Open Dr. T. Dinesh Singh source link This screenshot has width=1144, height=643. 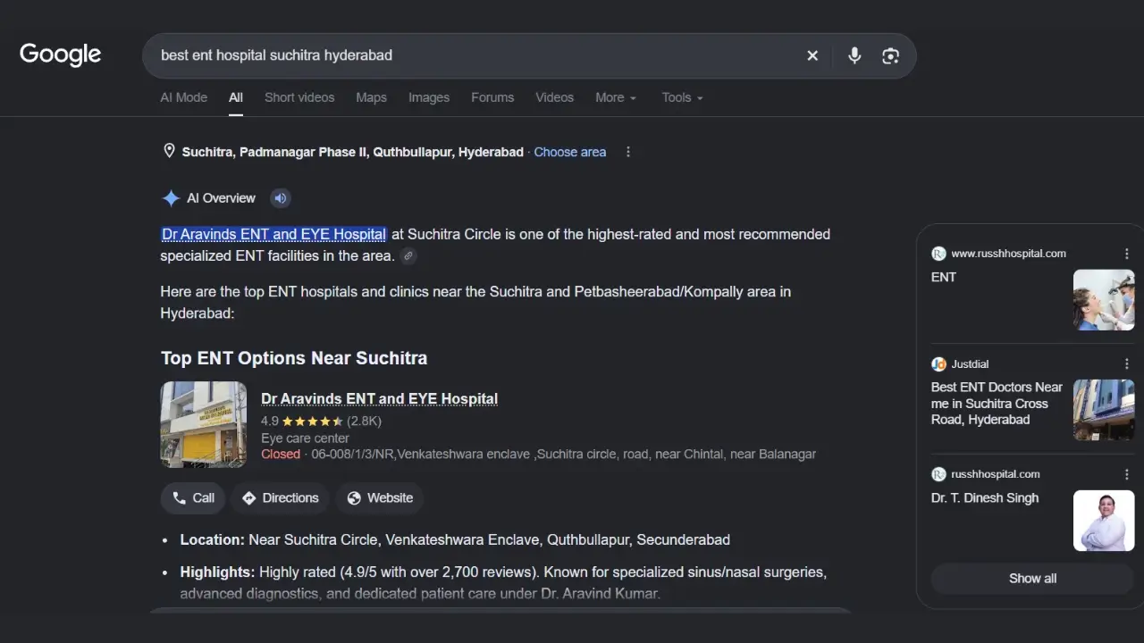pos(985,497)
